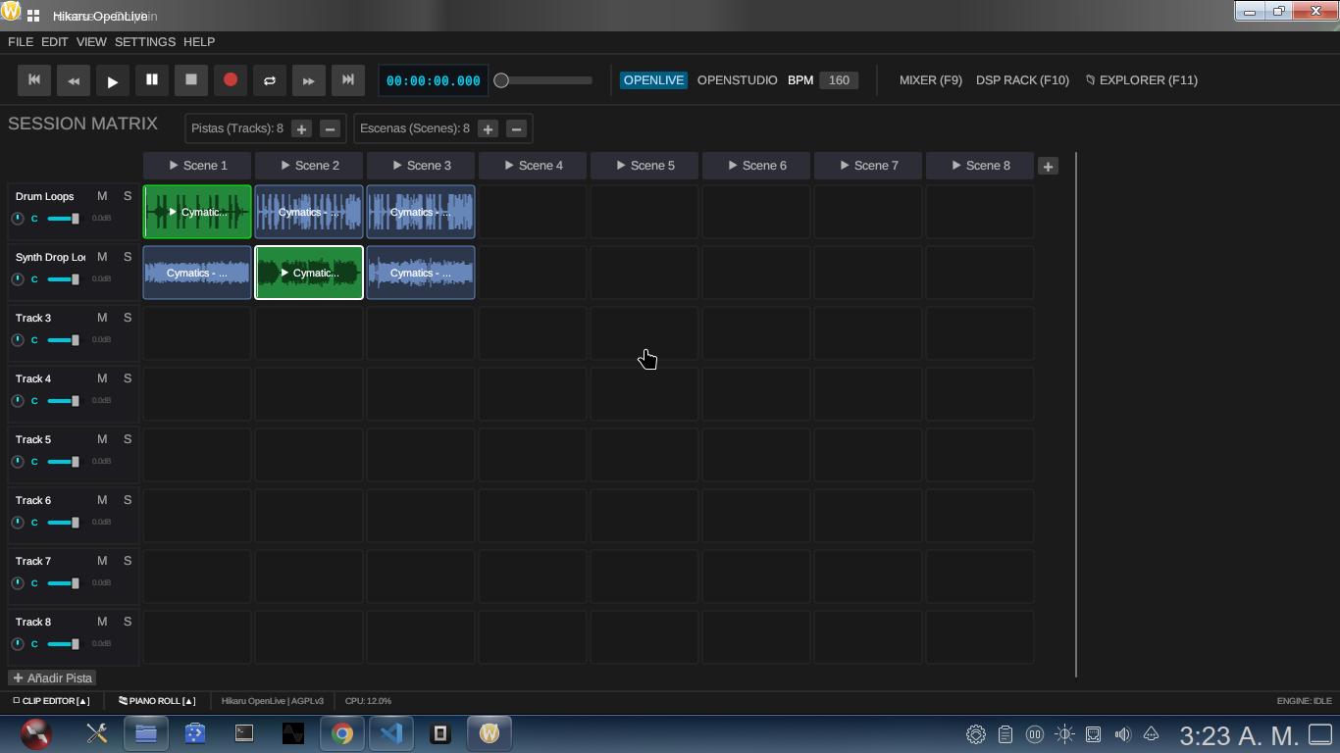Click the volume icon in the system tray
Screen dimensions: 1340x753
[x=1123, y=734]
